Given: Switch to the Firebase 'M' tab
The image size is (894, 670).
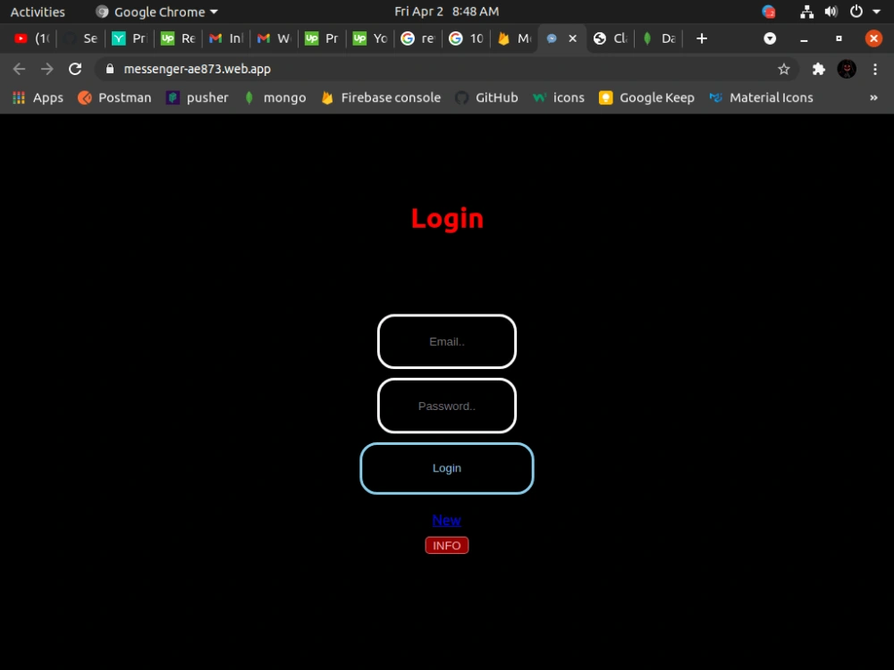Looking at the screenshot, I should 514,38.
